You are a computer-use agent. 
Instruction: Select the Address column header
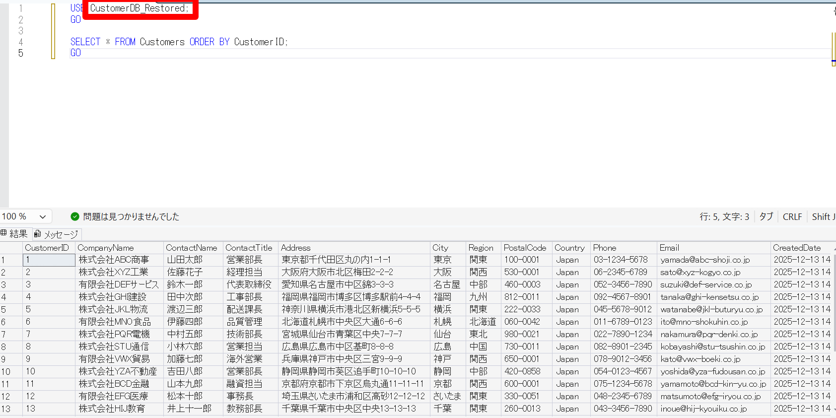pos(354,248)
